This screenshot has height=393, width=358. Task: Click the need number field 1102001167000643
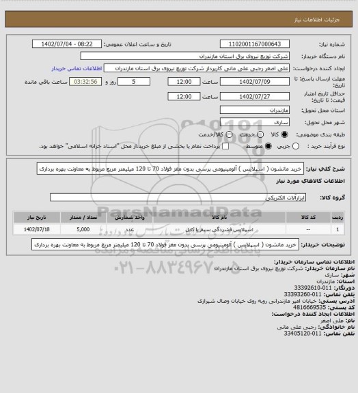(x=255, y=44)
